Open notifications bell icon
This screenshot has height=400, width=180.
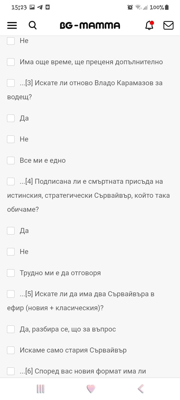149,25
